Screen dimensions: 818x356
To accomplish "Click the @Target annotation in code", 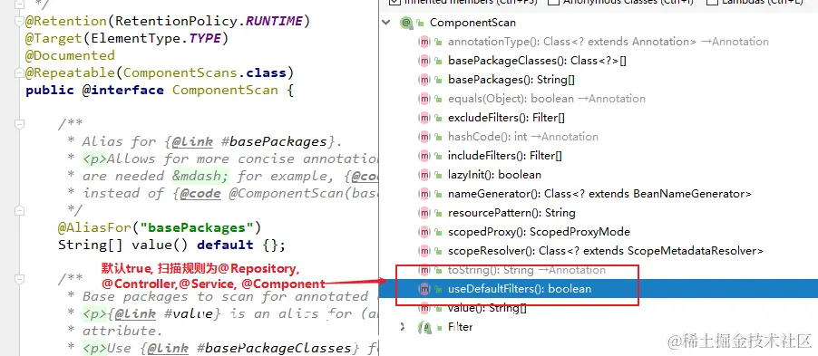I will 54,39.
